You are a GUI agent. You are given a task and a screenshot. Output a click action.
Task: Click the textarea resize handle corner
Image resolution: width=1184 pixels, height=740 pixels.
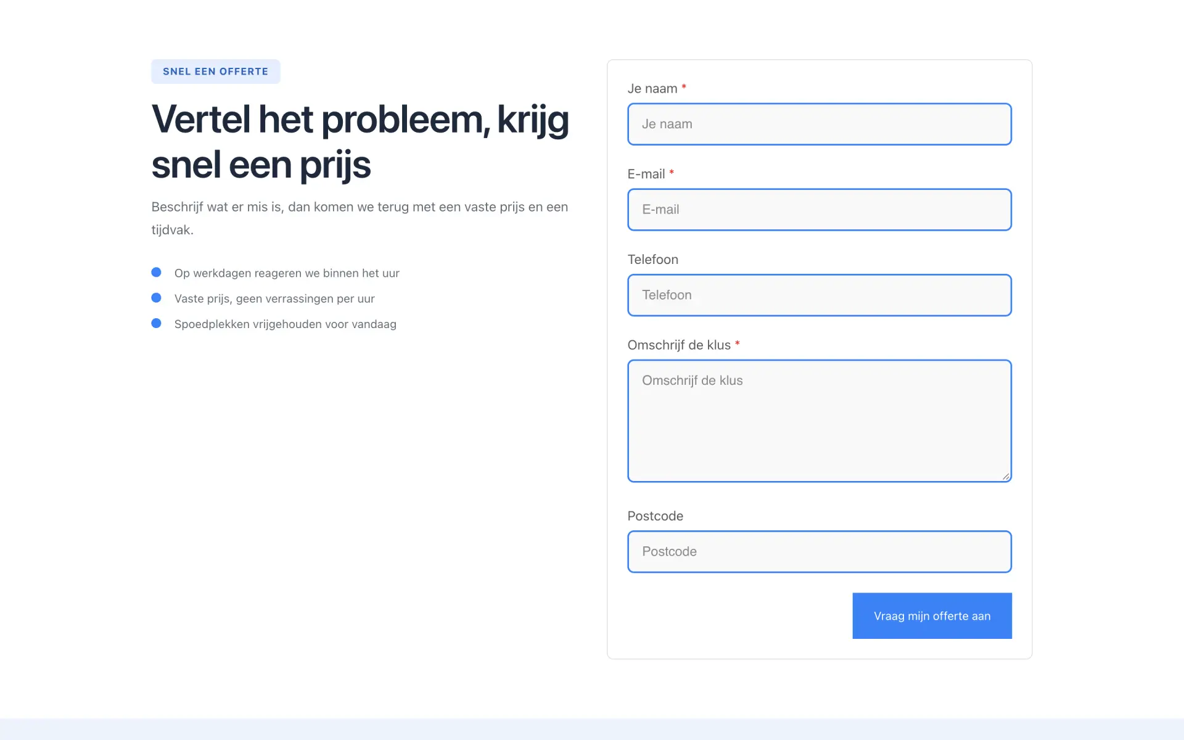(x=1006, y=477)
